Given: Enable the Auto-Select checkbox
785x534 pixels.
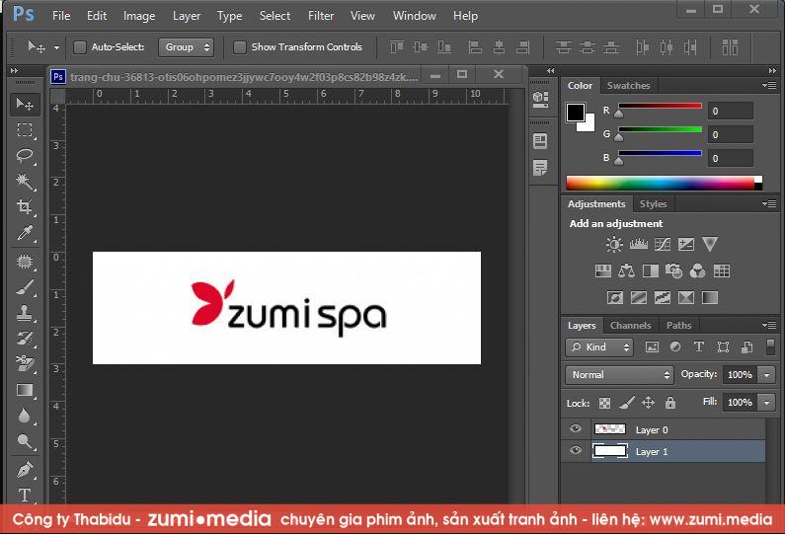Looking at the screenshot, I should (x=80, y=47).
